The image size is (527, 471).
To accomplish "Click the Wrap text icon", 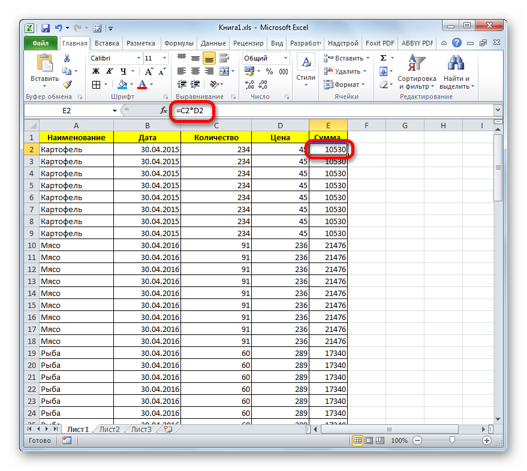I will [224, 58].
